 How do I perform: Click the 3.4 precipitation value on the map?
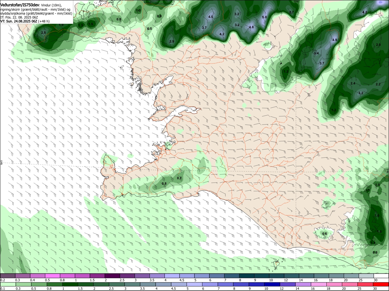pyautogui.click(x=316, y=53)
